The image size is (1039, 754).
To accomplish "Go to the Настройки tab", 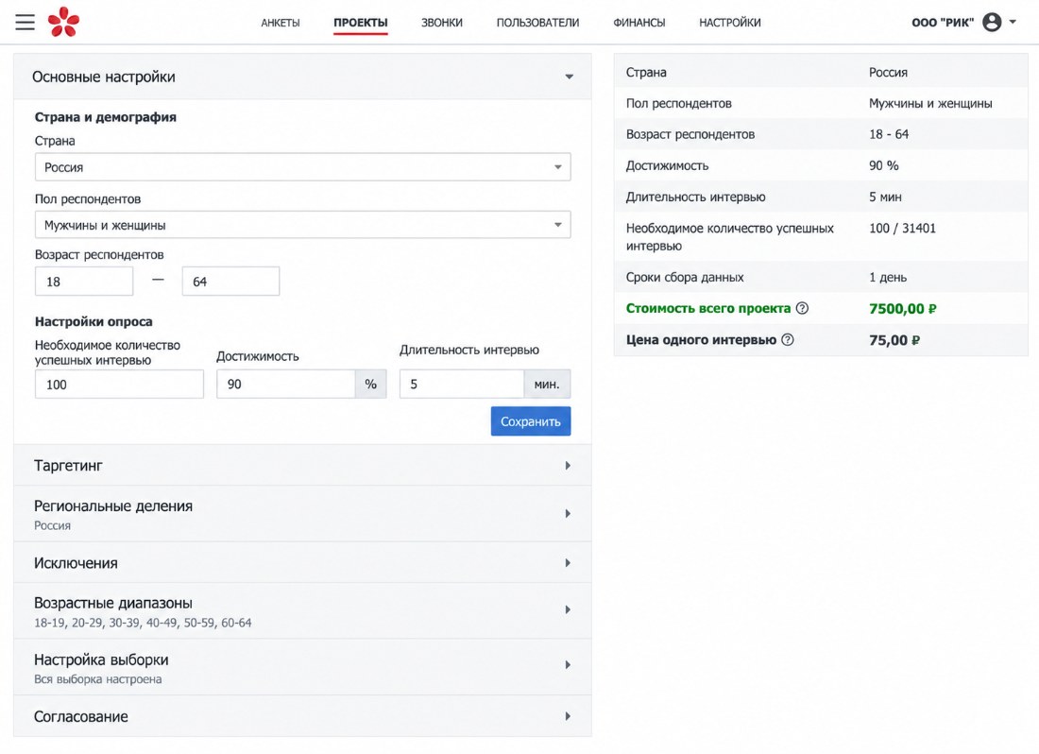I will (729, 23).
